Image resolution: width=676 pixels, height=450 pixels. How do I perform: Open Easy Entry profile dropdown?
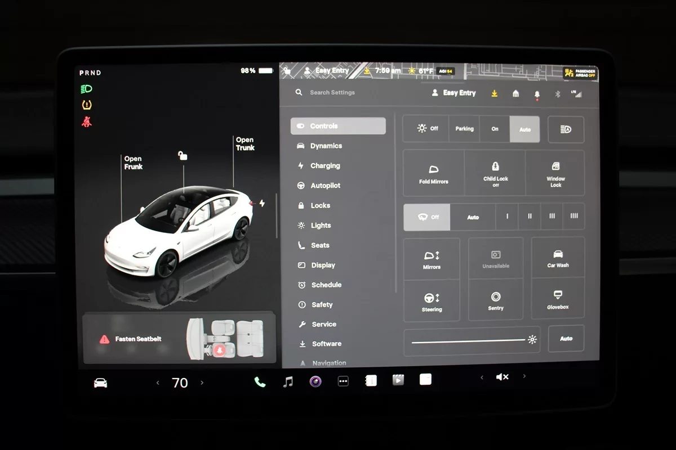[454, 93]
